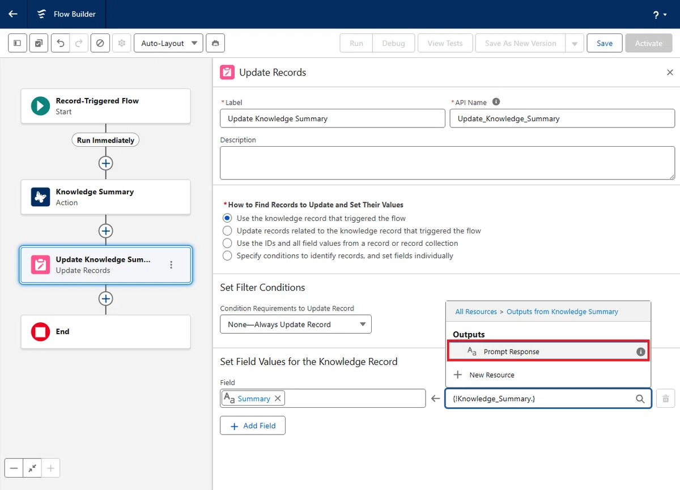Screen dimensions: 680x490
Task: Expand Condition Requirements to Update Record dropdown
Action: tap(296, 324)
